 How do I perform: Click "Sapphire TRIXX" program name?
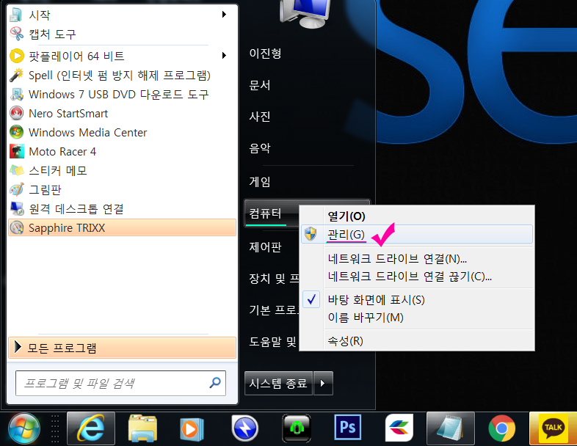67,228
